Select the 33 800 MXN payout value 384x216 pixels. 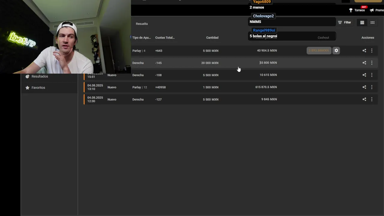click(x=268, y=63)
